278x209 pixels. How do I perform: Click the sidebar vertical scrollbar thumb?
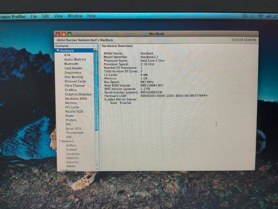tap(96, 91)
